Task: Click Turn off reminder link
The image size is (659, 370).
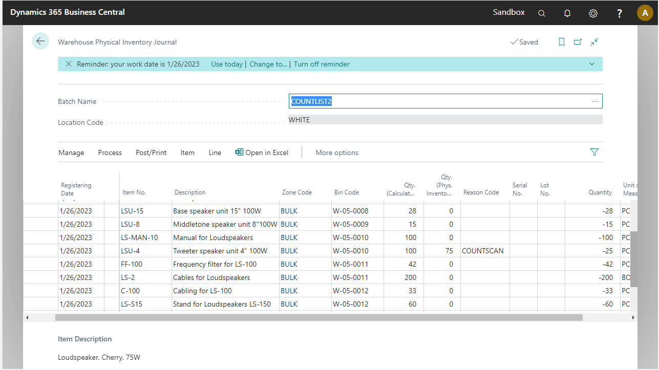Action: [322, 64]
